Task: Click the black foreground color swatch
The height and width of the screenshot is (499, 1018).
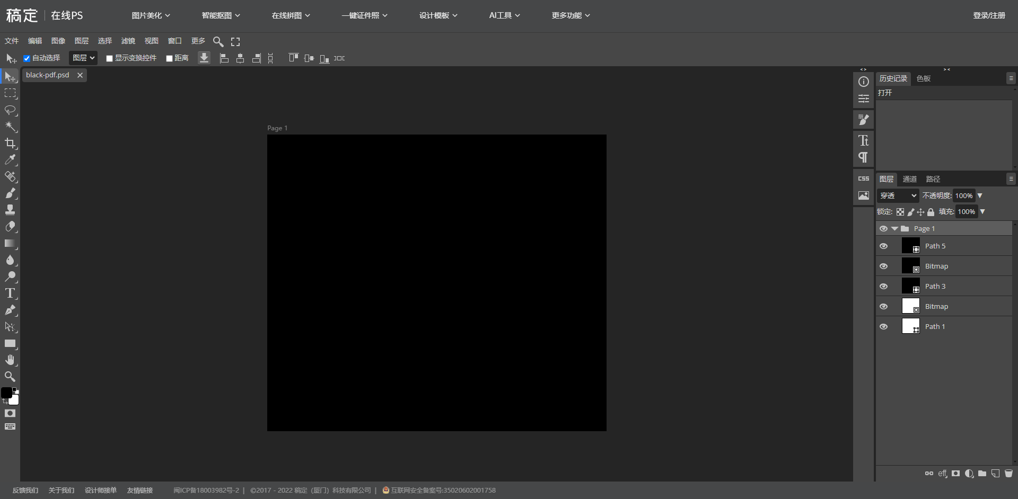Action: coord(6,393)
